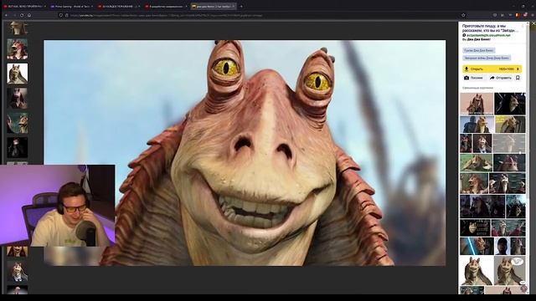This screenshot has width=536, height=301.
Task: Click the Гунган Джа Джа Бинкс tag
Action: click(478, 50)
